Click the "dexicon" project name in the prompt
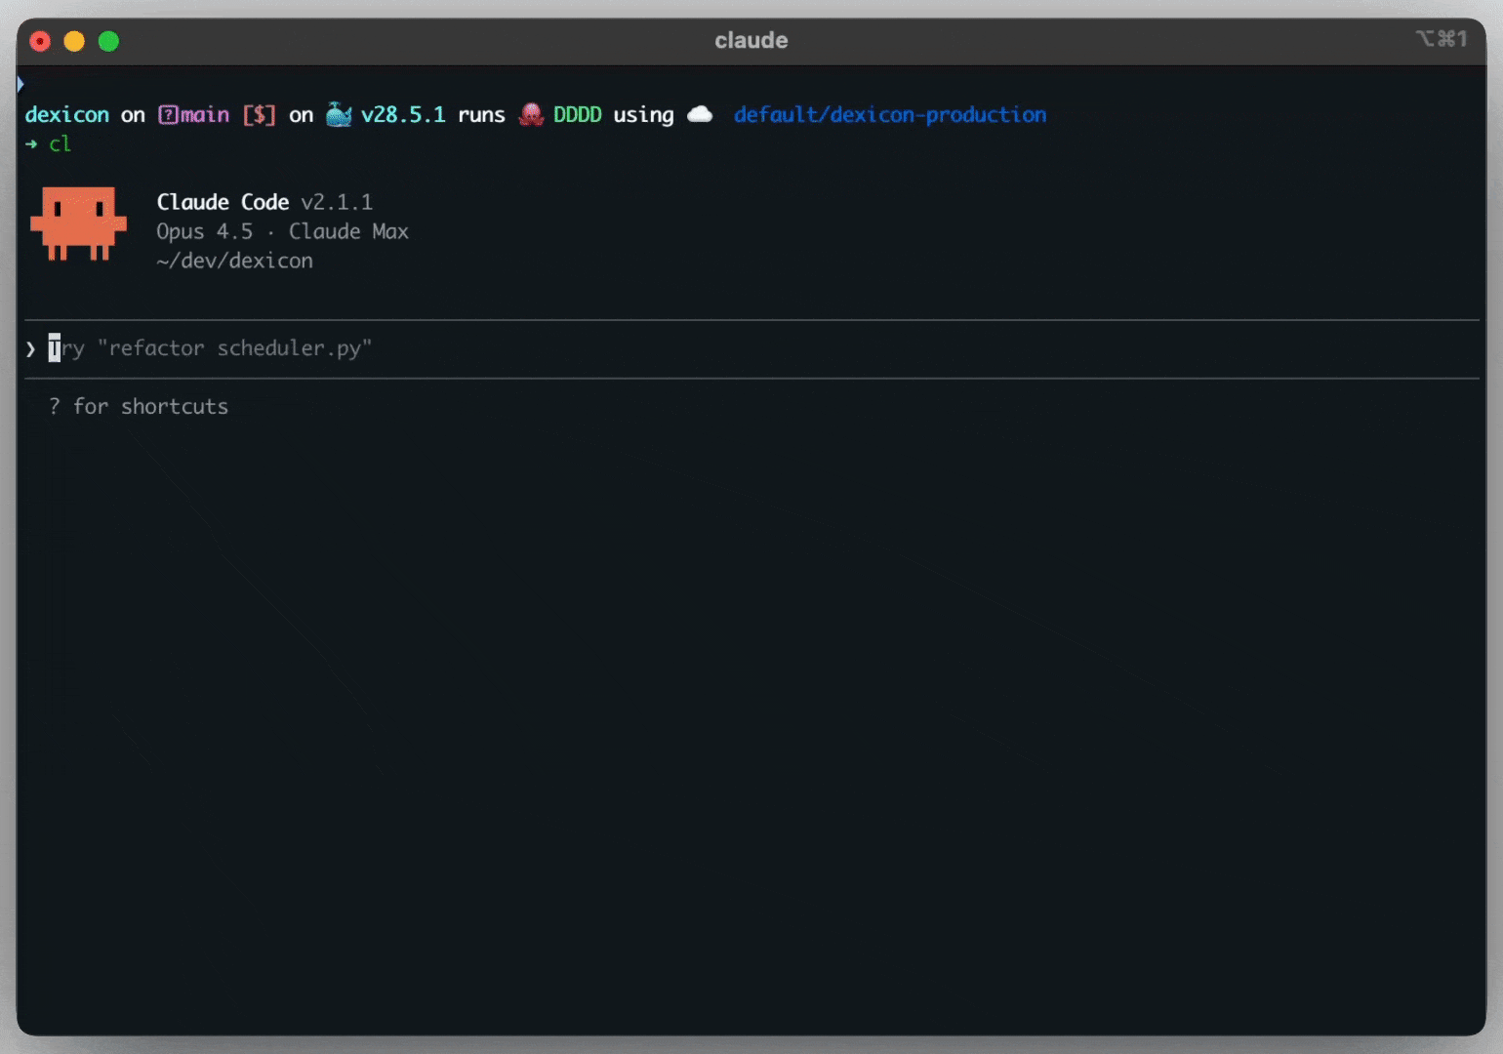The image size is (1503, 1054). pos(66,114)
